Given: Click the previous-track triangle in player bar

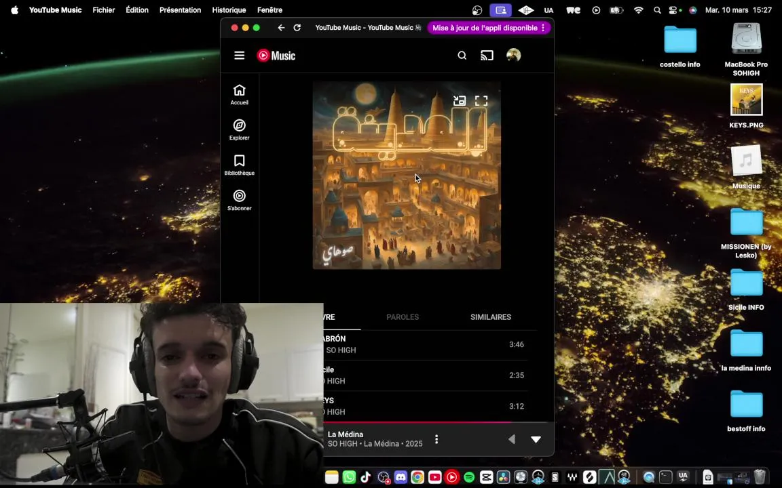Looking at the screenshot, I should [x=512, y=439].
